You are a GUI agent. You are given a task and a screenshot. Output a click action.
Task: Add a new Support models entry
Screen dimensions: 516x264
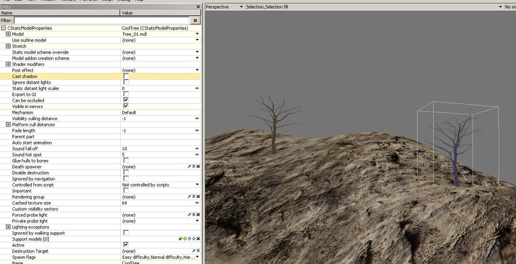pos(181,239)
